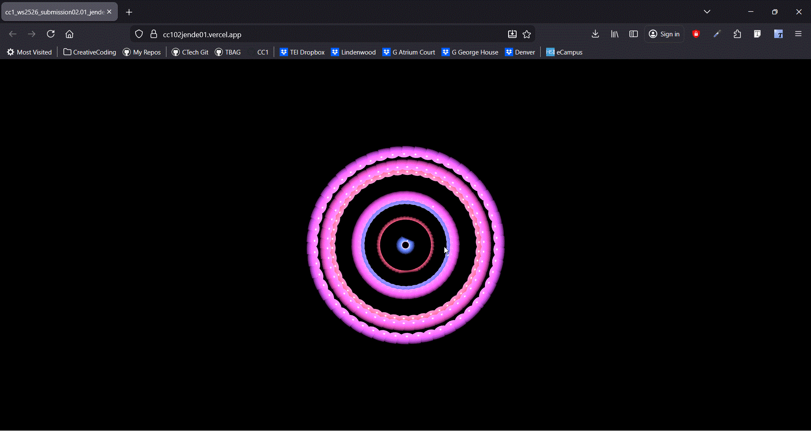Toggle the sidebar view
The width and height of the screenshot is (811, 431).
[x=633, y=34]
